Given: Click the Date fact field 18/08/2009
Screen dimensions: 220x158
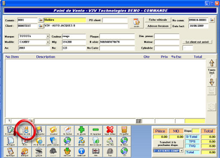Looking at the screenshot, I should tap(198, 26).
